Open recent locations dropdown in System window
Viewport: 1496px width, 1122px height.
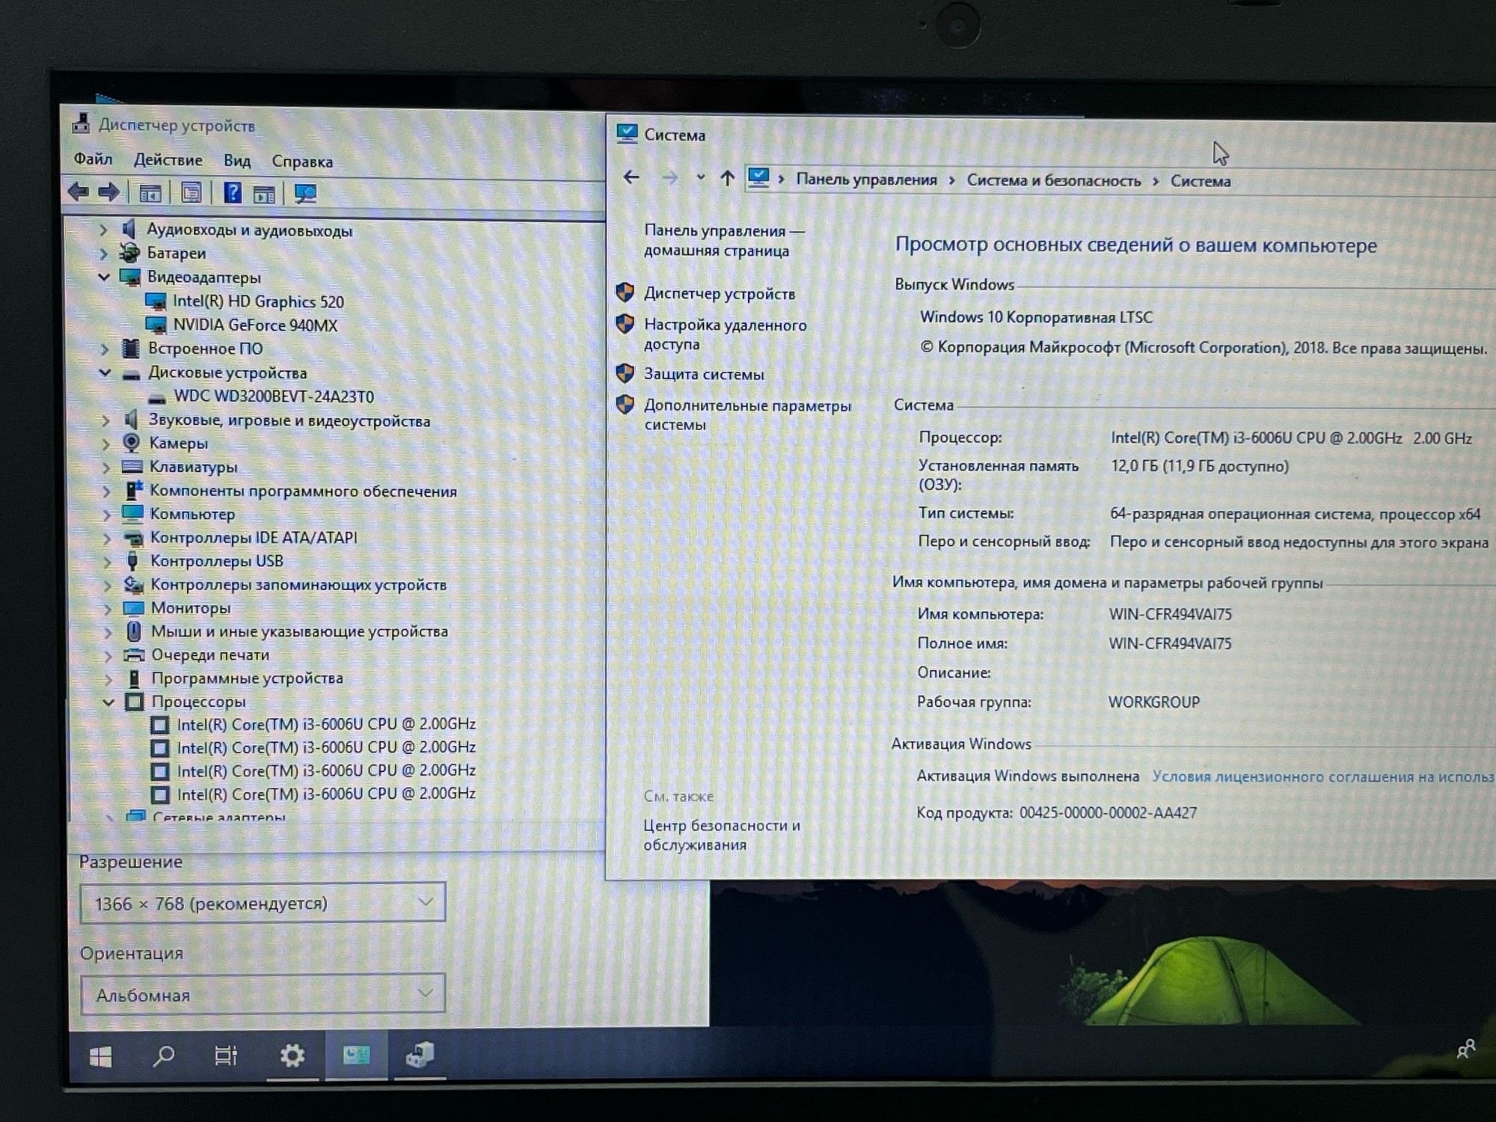[701, 178]
